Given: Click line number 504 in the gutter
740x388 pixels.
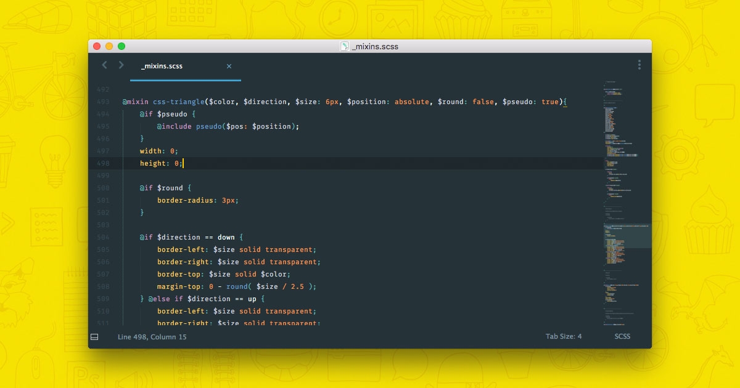Looking at the screenshot, I should click(103, 237).
